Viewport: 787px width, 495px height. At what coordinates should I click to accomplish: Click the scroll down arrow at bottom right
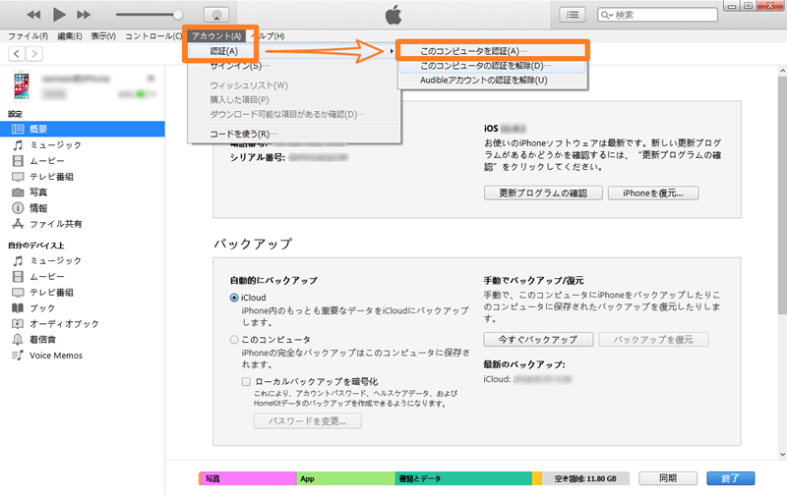(782, 455)
